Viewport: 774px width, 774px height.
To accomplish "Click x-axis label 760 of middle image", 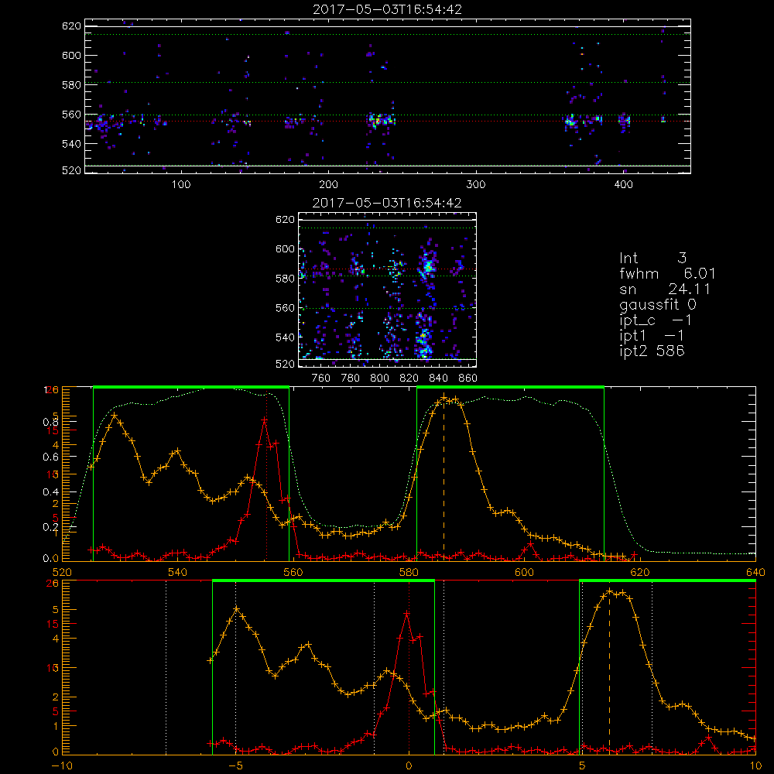I will click(321, 378).
